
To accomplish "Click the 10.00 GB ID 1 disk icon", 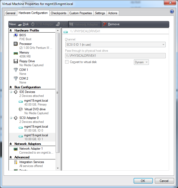I will pos(21,136).
